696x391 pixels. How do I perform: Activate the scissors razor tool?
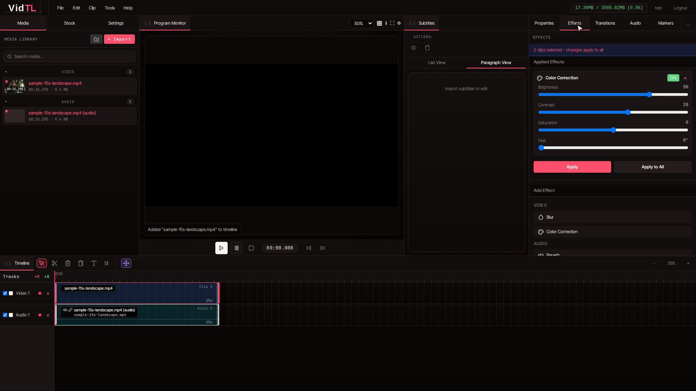coord(55,263)
